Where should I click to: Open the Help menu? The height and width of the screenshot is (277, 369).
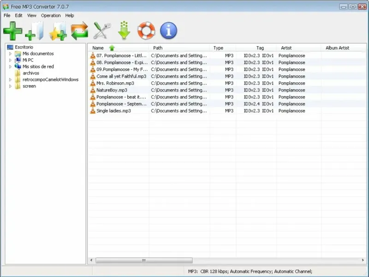[x=70, y=16]
